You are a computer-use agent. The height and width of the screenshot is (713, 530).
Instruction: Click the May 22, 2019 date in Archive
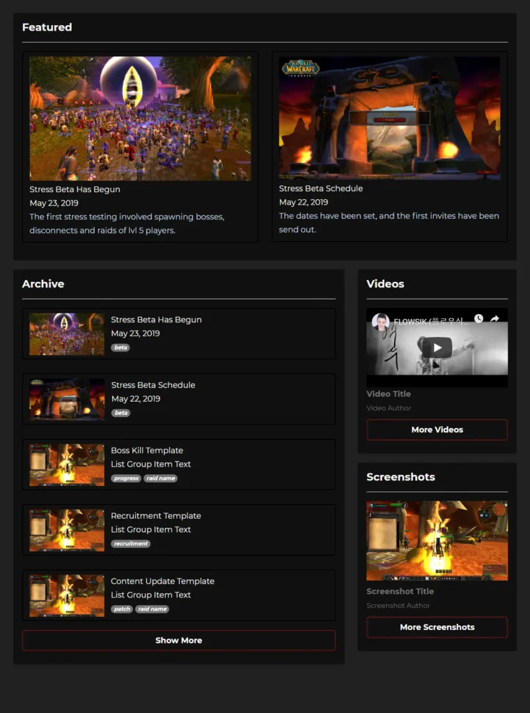tap(136, 399)
